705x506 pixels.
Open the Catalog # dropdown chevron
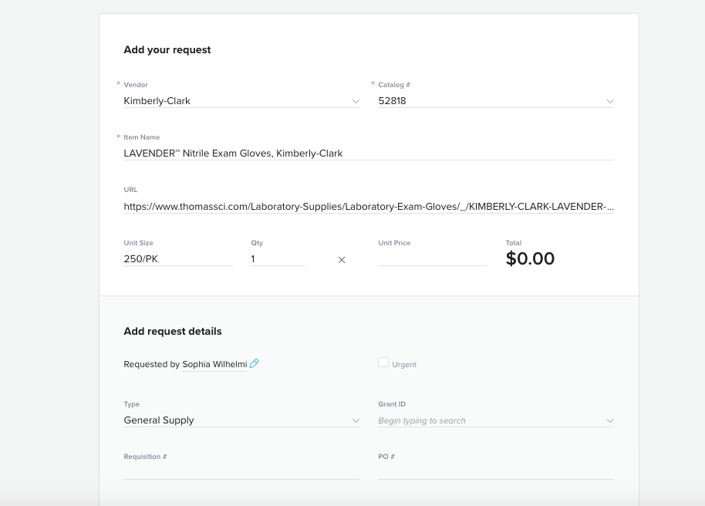[x=610, y=101]
